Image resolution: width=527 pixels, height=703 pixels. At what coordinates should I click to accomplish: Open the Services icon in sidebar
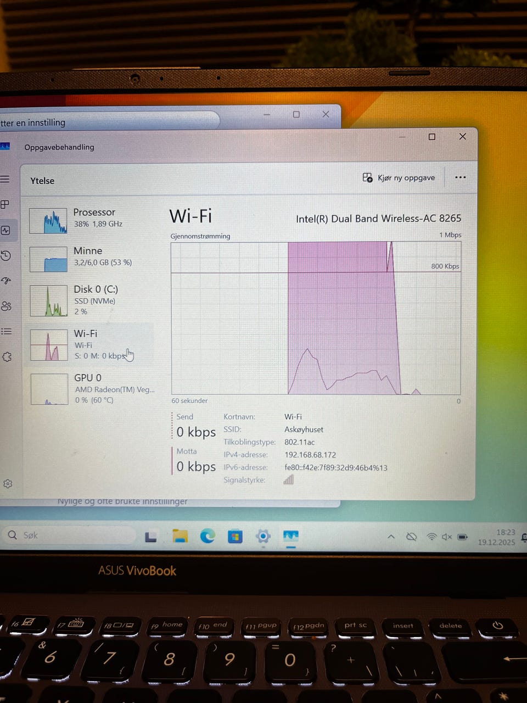(7, 357)
